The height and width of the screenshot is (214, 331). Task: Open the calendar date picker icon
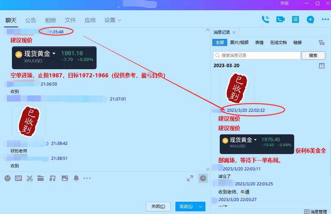322,66
